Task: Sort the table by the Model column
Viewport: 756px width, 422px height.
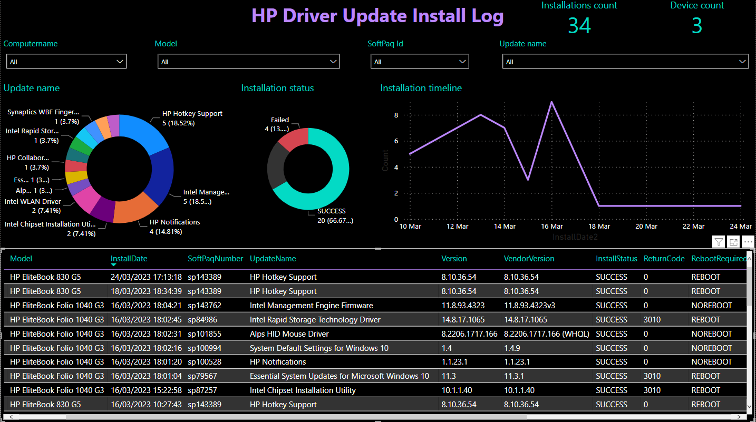Action: [x=21, y=259]
